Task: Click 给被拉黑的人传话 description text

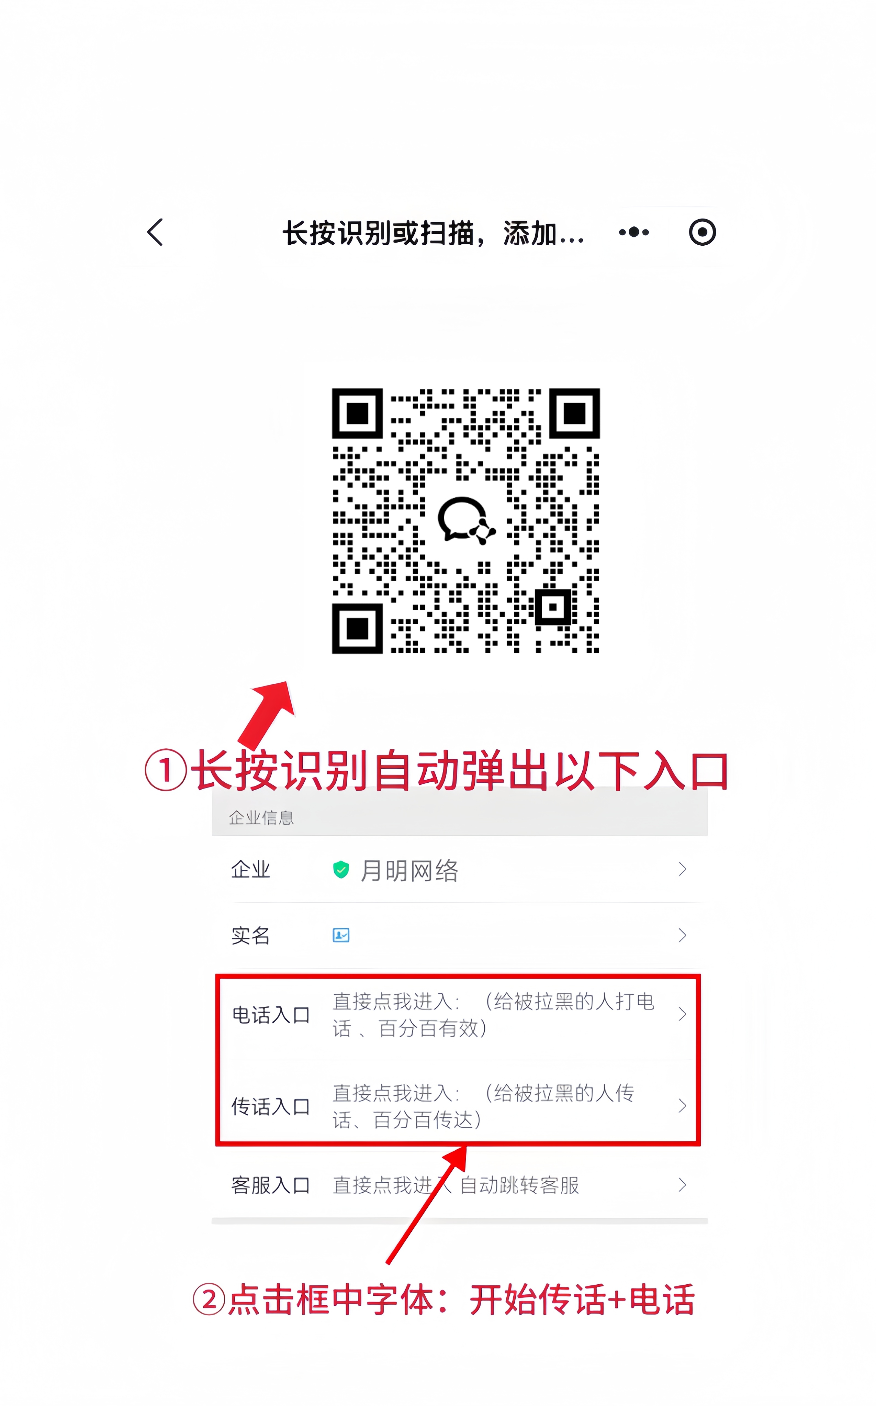Action: click(x=483, y=1106)
